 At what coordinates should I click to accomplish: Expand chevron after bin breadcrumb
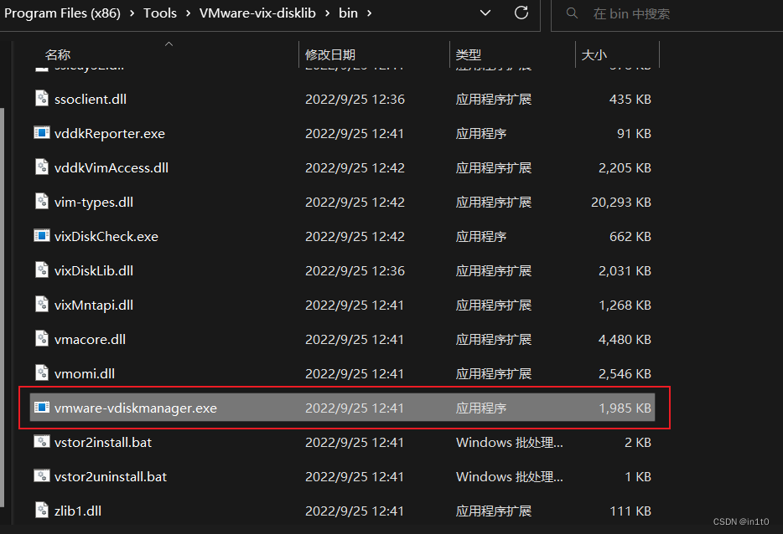(370, 13)
